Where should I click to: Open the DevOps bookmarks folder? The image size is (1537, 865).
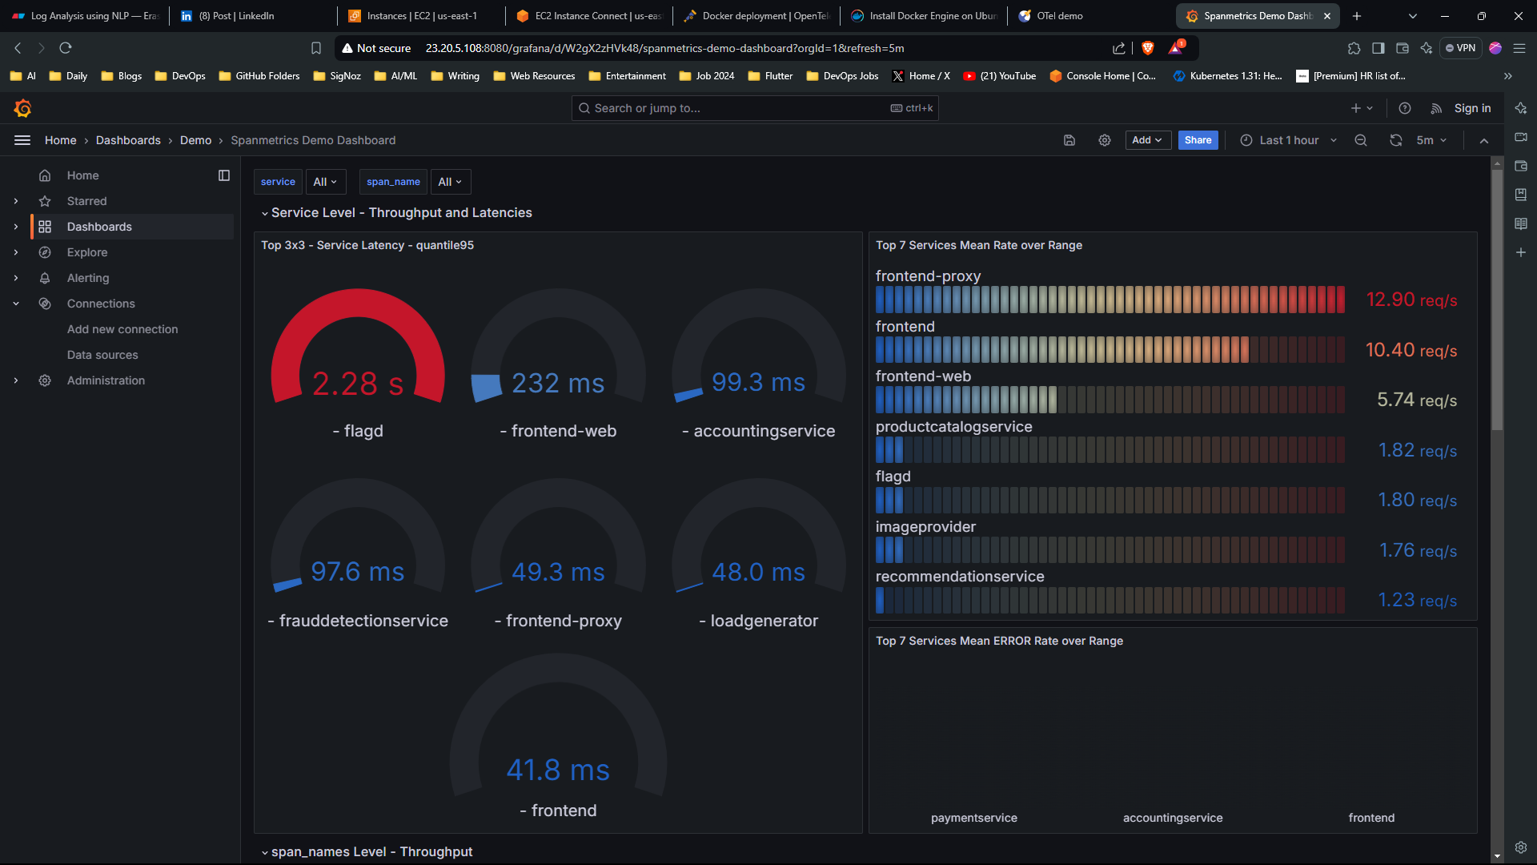pos(181,76)
